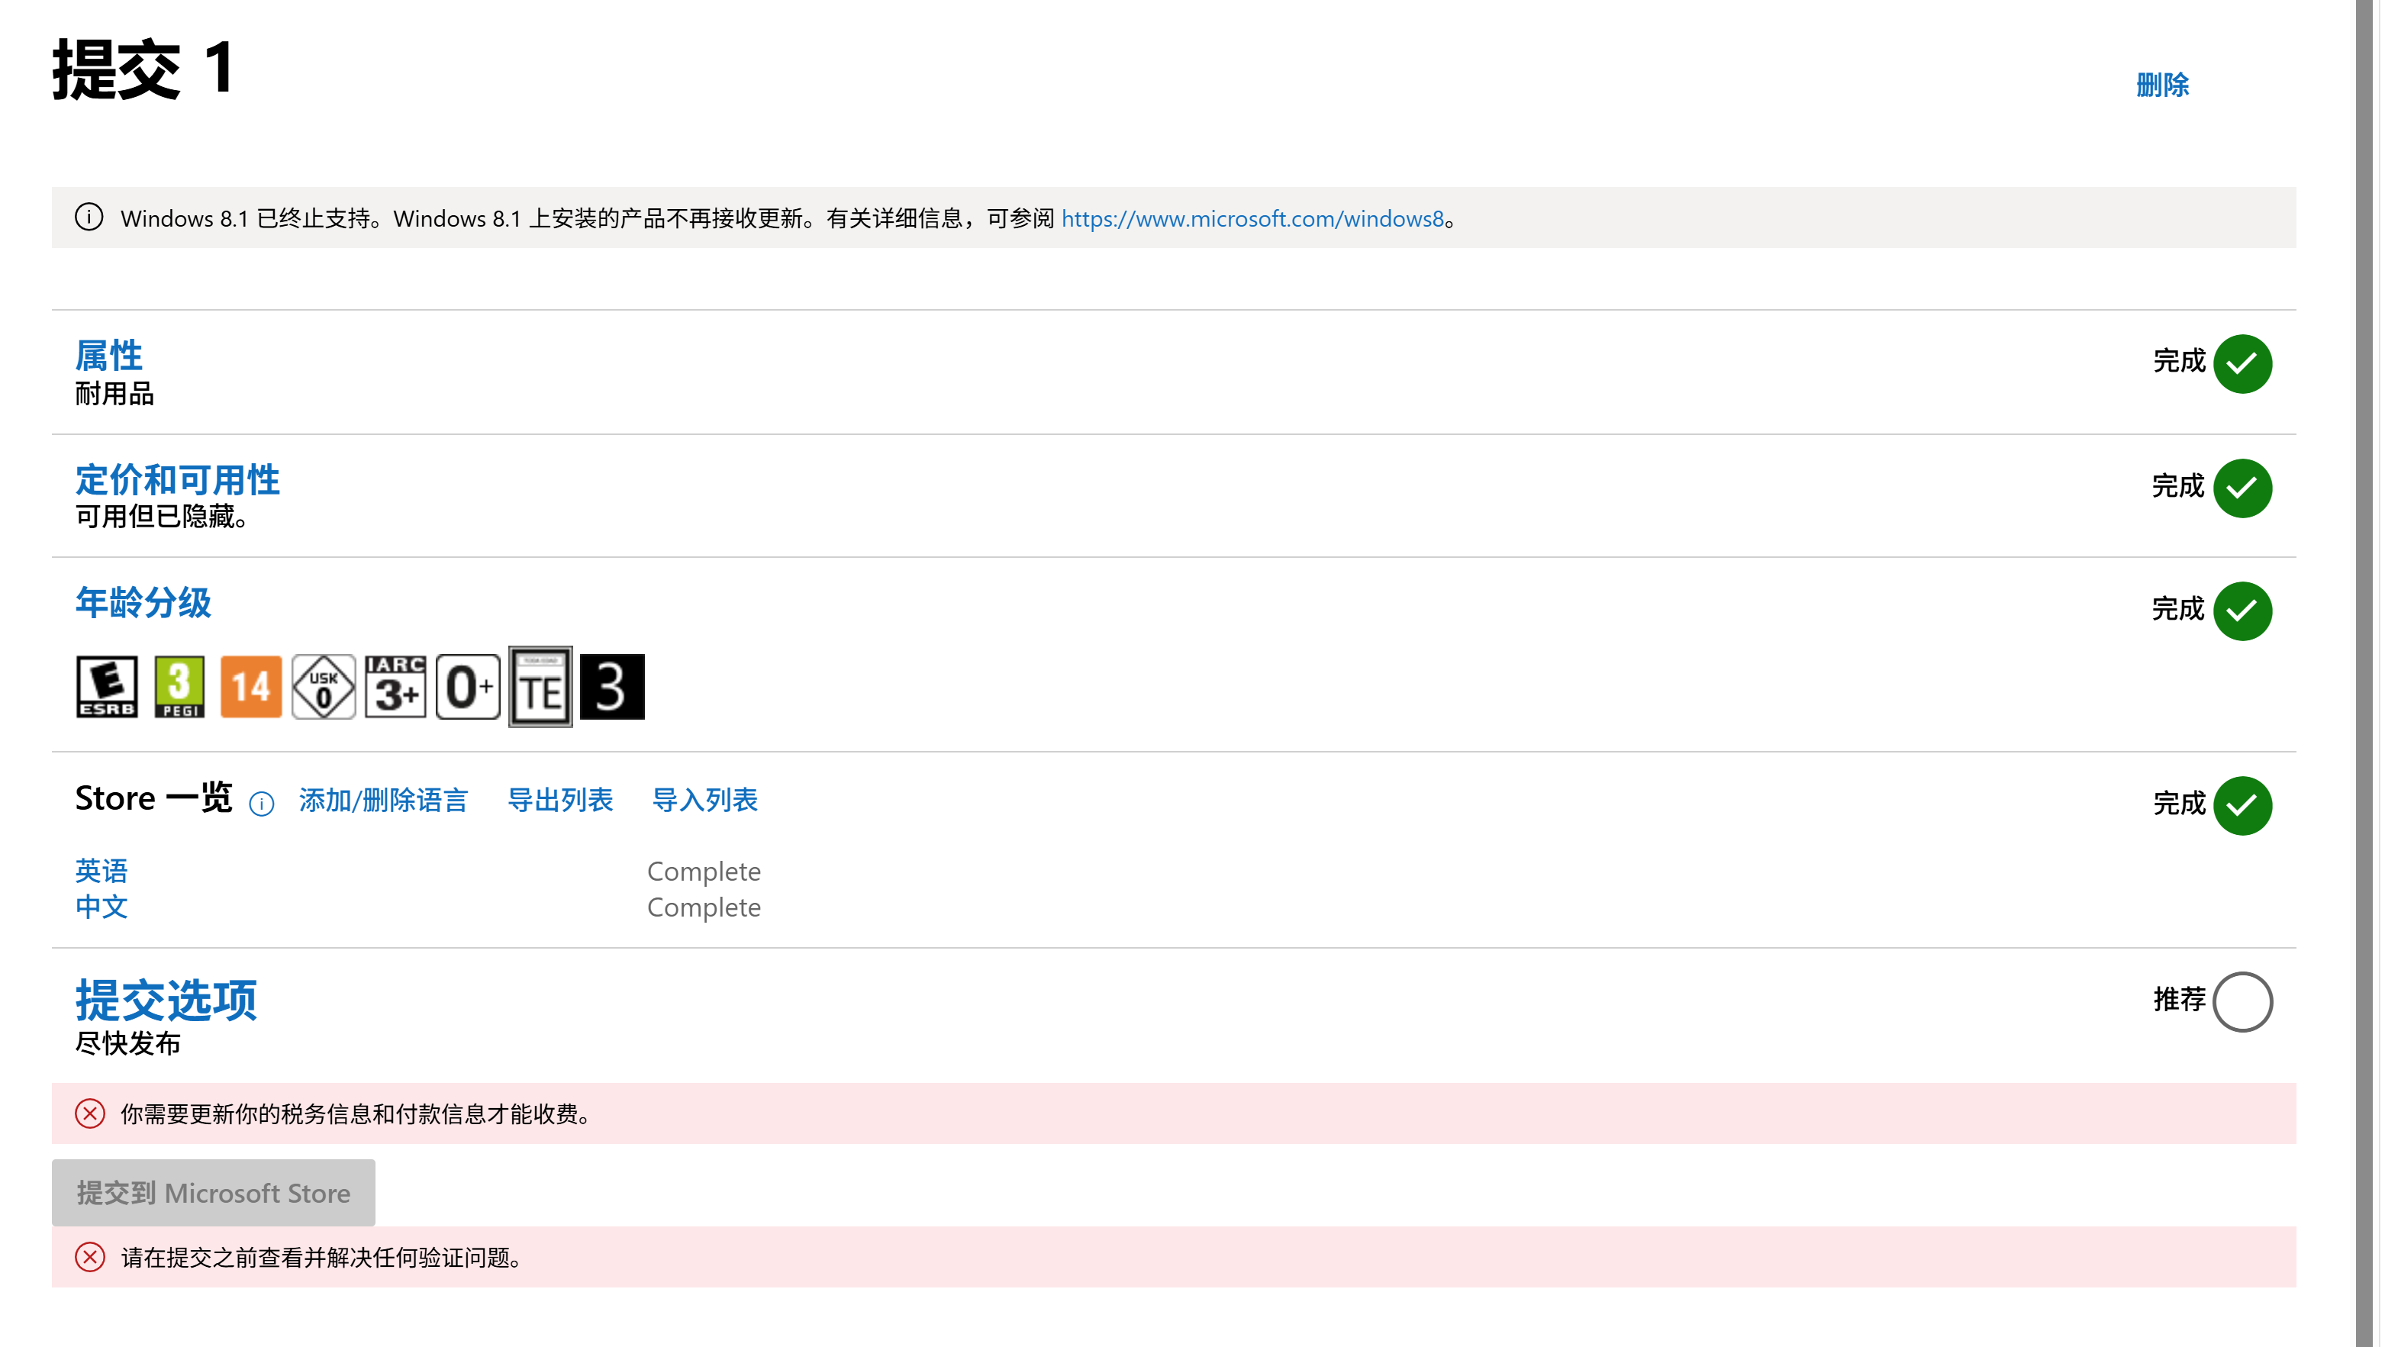Click the IARC 3+ rating badge

pos(395,687)
